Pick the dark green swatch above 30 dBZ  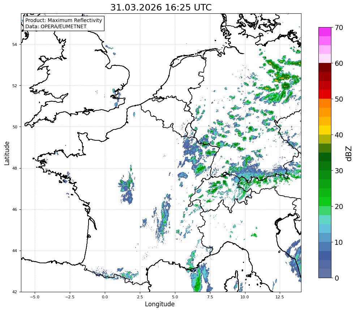point(325,166)
